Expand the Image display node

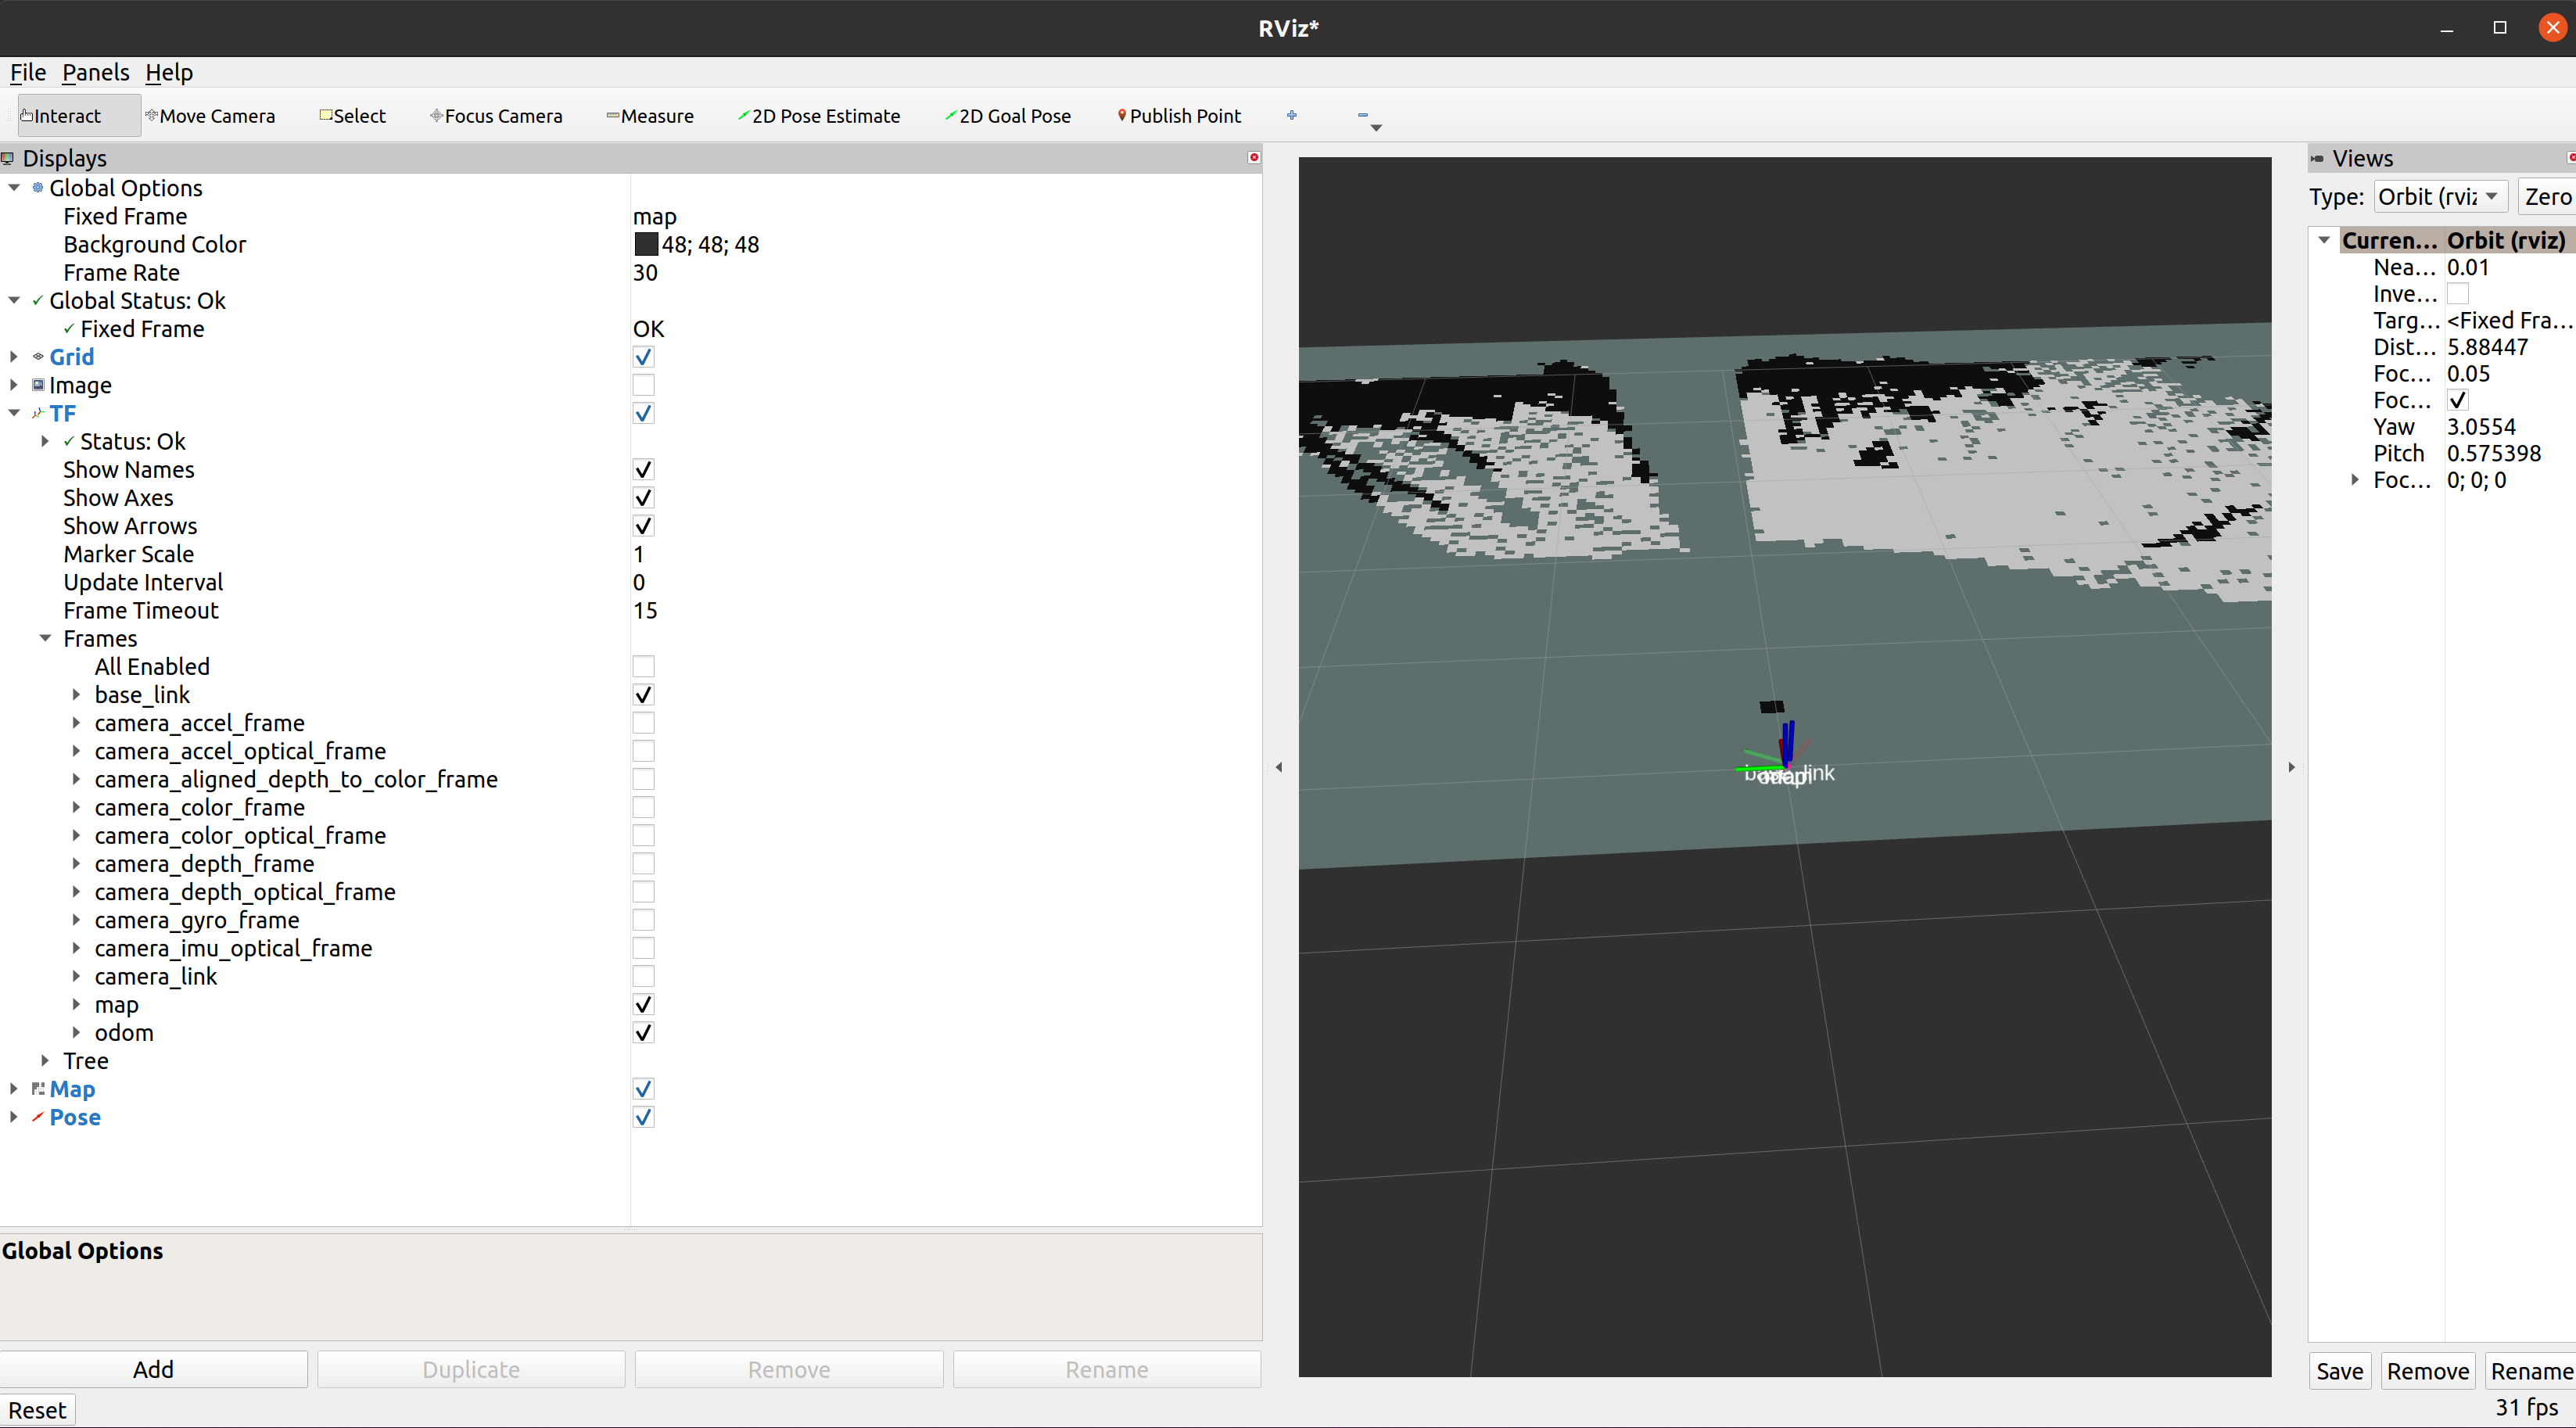click(14, 384)
